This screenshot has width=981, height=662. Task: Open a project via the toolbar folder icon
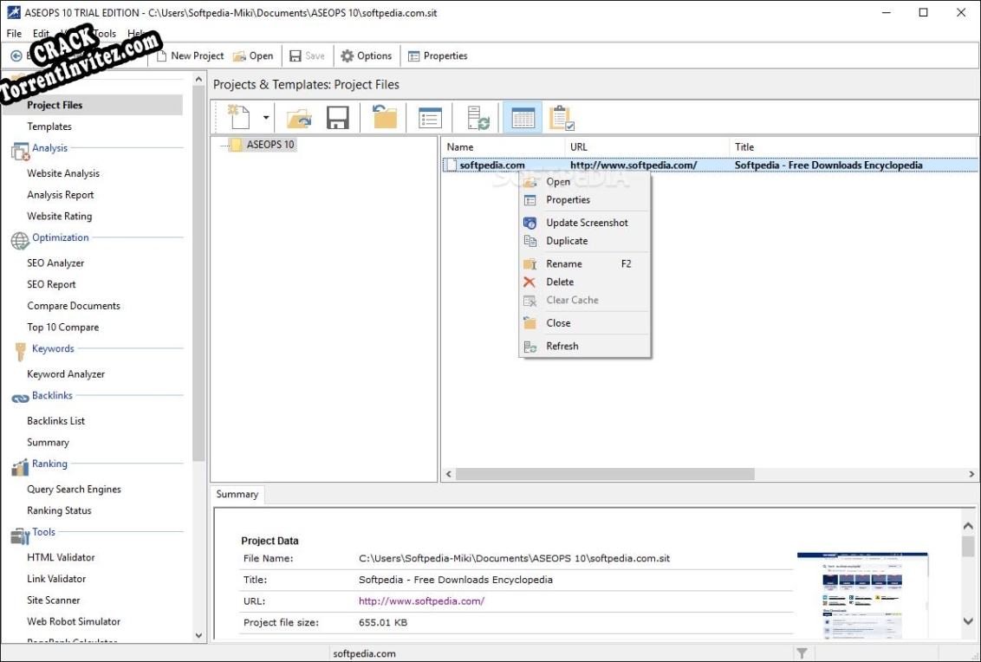[x=298, y=117]
